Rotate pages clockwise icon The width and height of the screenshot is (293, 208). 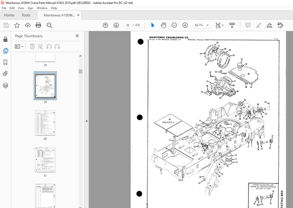tap(57, 46)
